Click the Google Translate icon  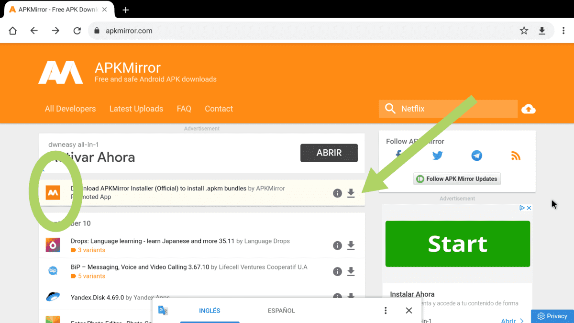[x=163, y=311]
